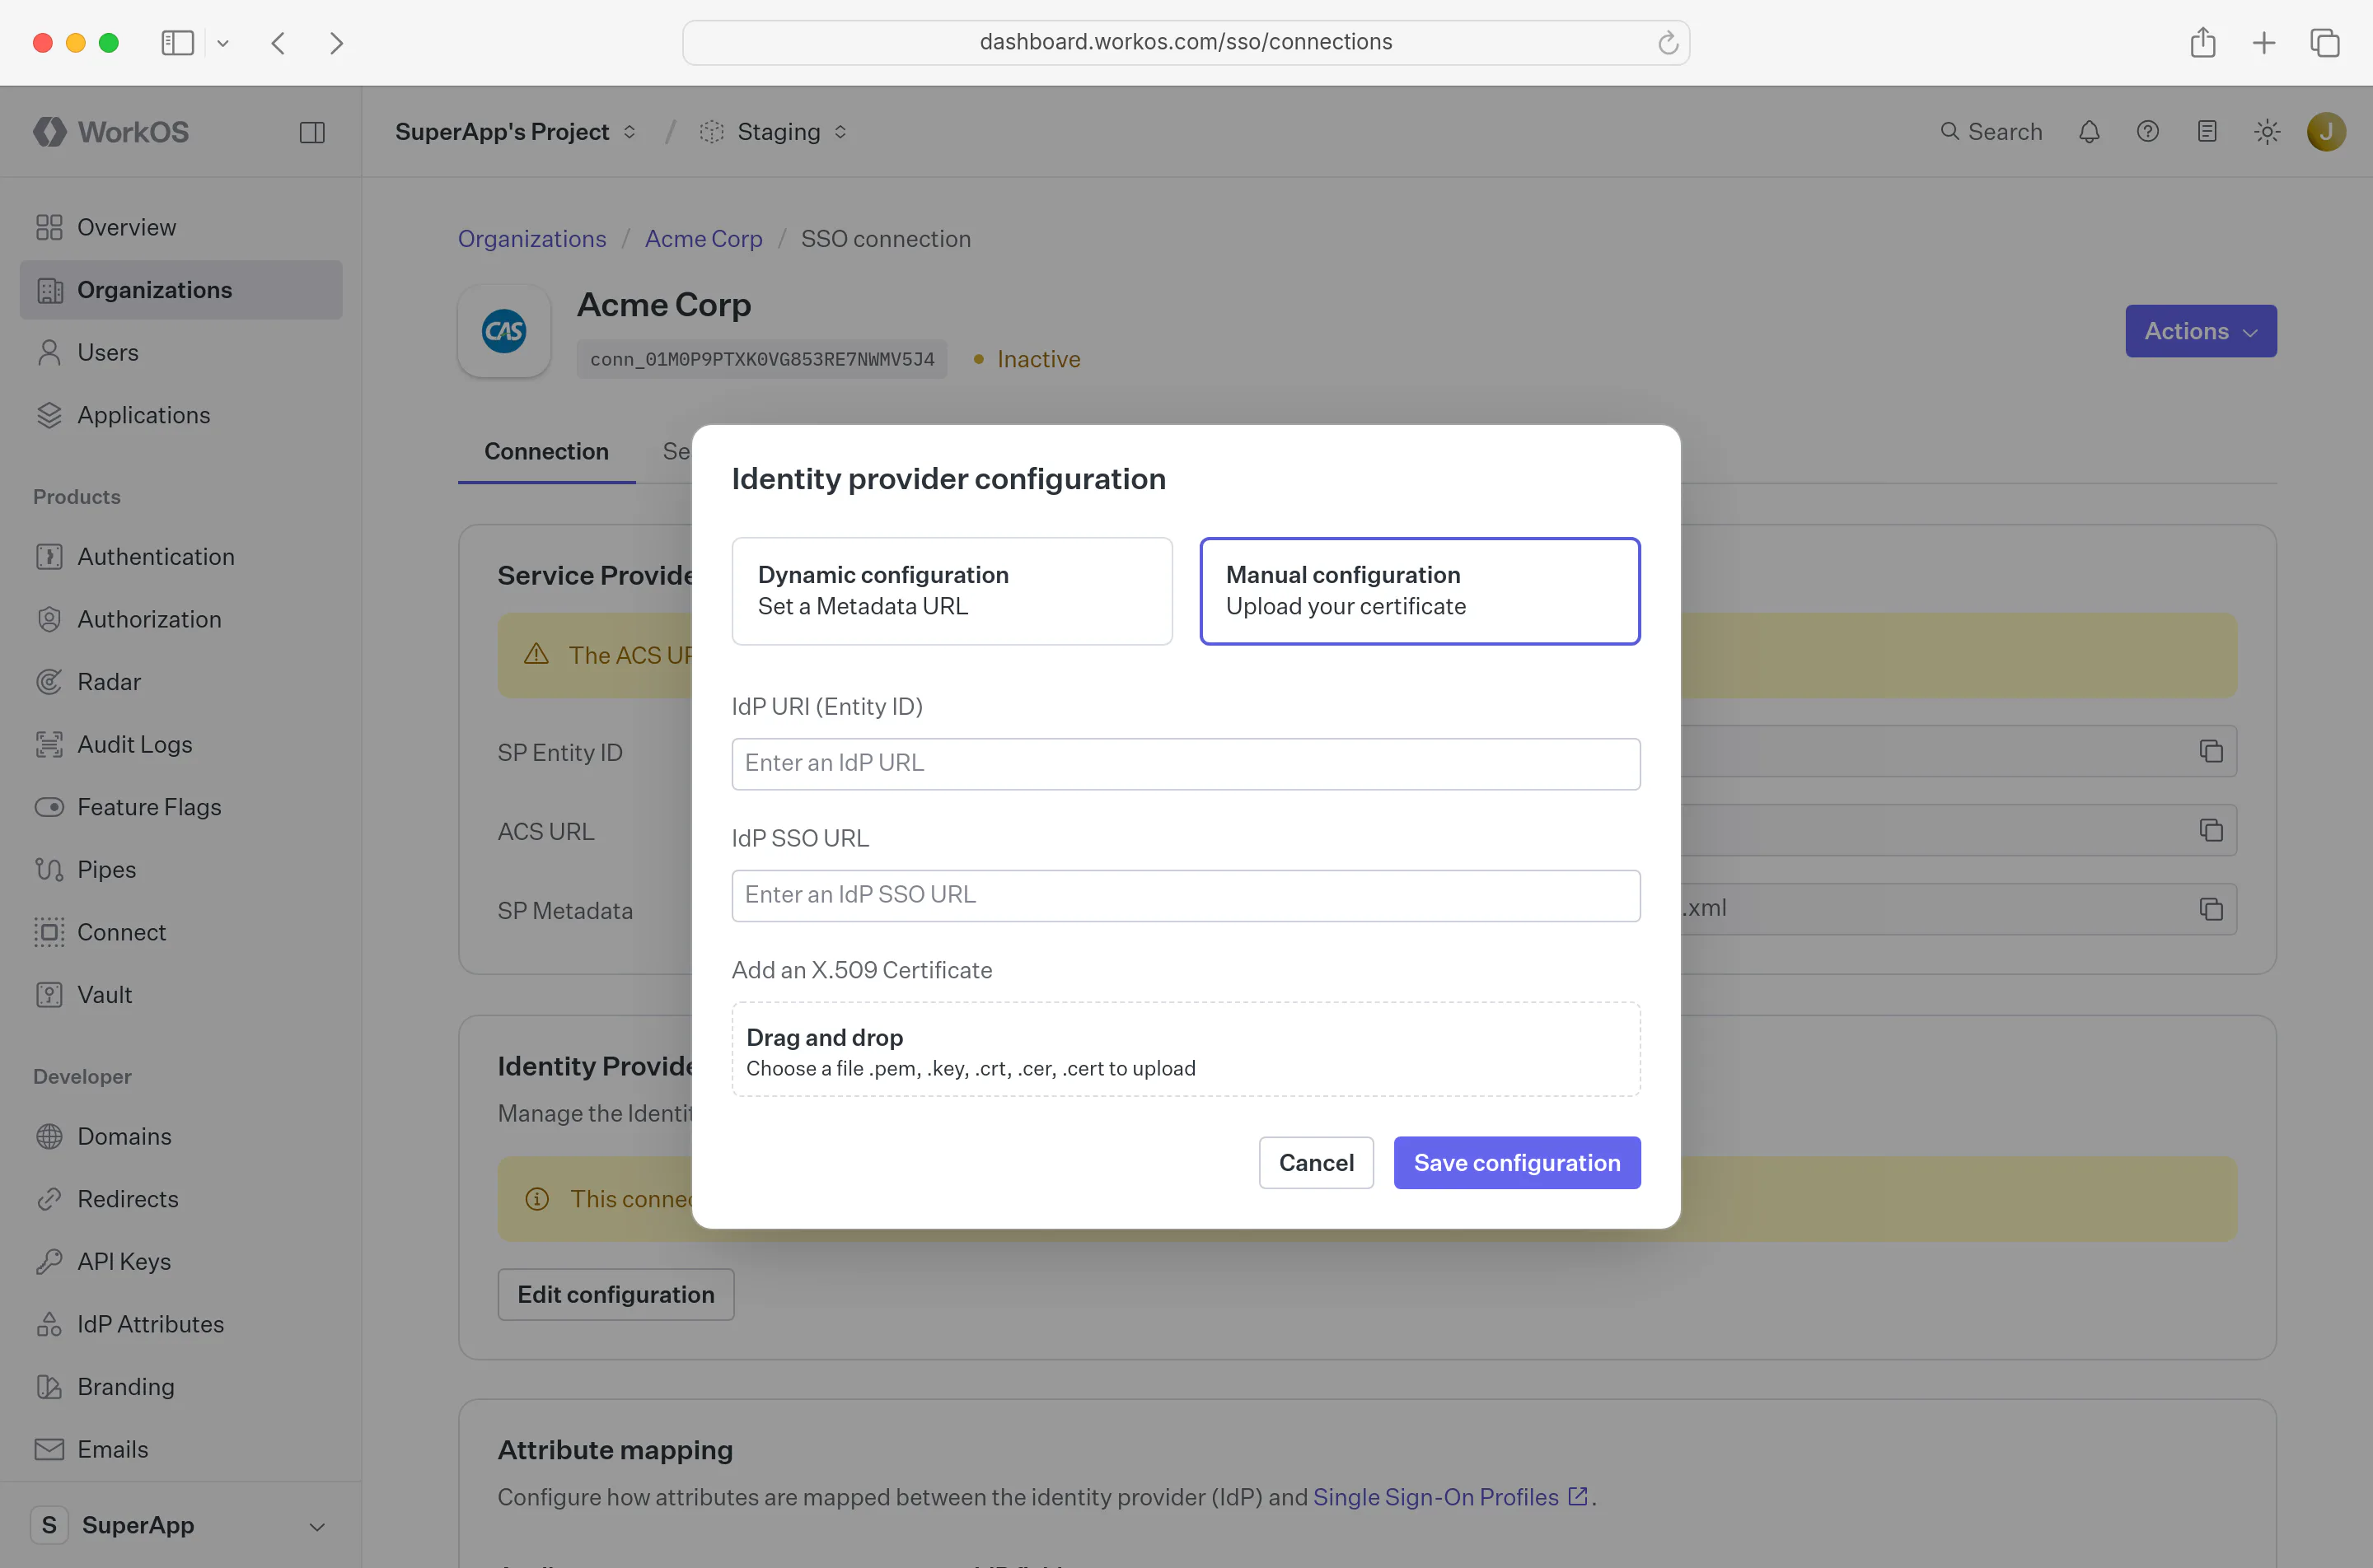Click the notifications bell icon
This screenshot has height=1568, width=2373.
point(2089,132)
